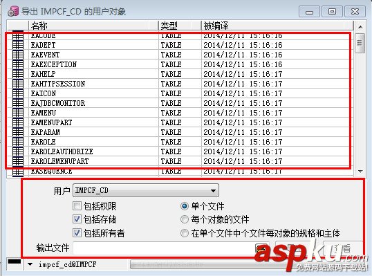Click the compiled date of EAPARAM
The image size is (372, 276).
243,132
